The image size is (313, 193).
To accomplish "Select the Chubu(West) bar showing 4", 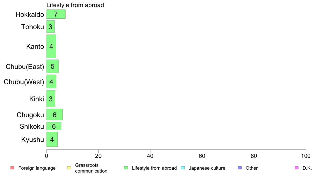I will click(x=51, y=82).
